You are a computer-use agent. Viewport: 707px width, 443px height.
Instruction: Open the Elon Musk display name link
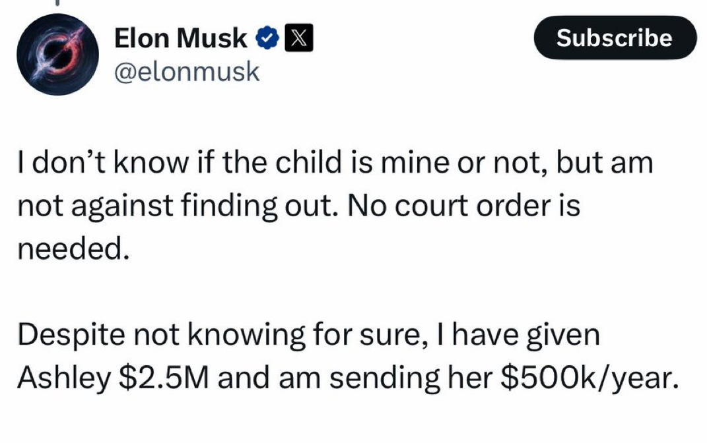point(180,38)
